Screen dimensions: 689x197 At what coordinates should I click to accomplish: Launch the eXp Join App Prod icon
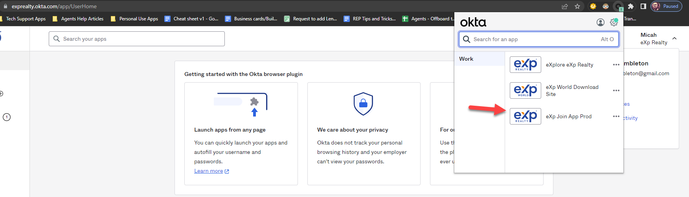click(525, 116)
